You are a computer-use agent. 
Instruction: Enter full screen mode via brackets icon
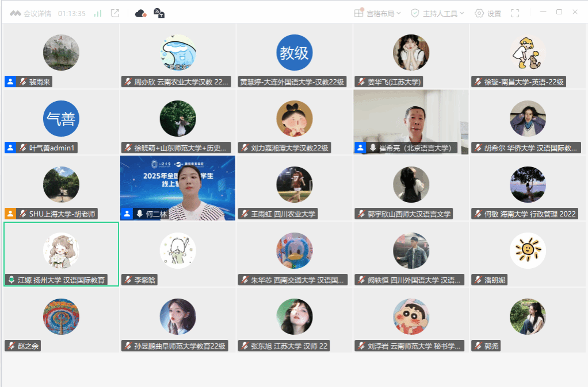click(515, 13)
